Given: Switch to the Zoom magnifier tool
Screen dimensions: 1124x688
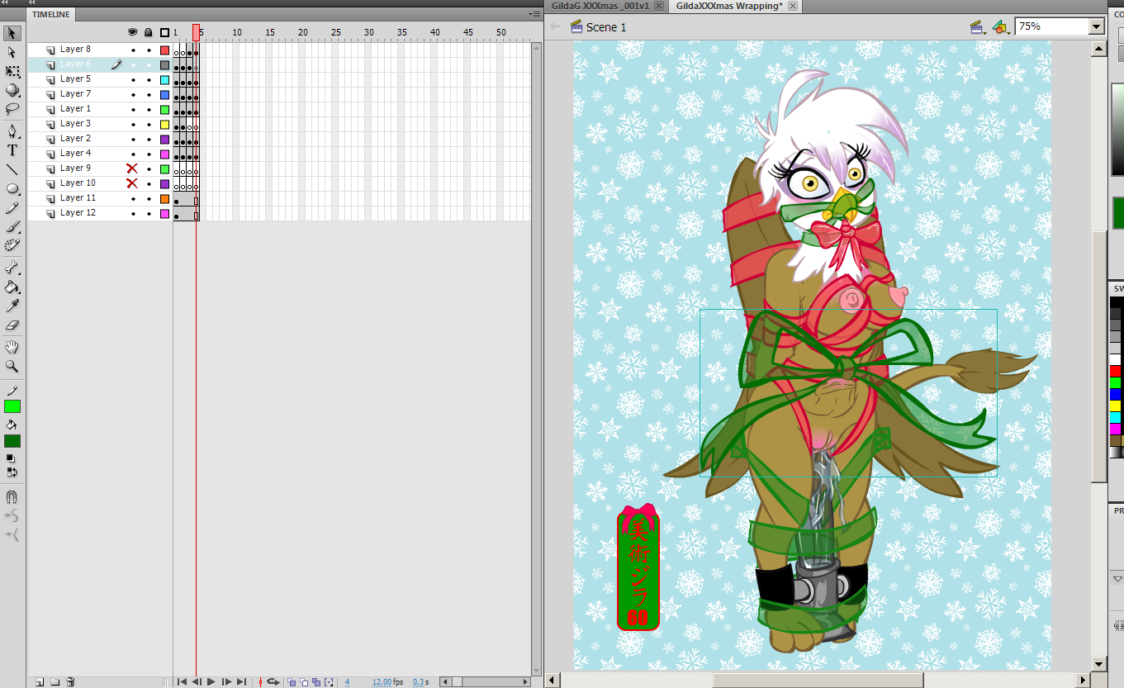Looking at the screenshot, I should point(12,366).
